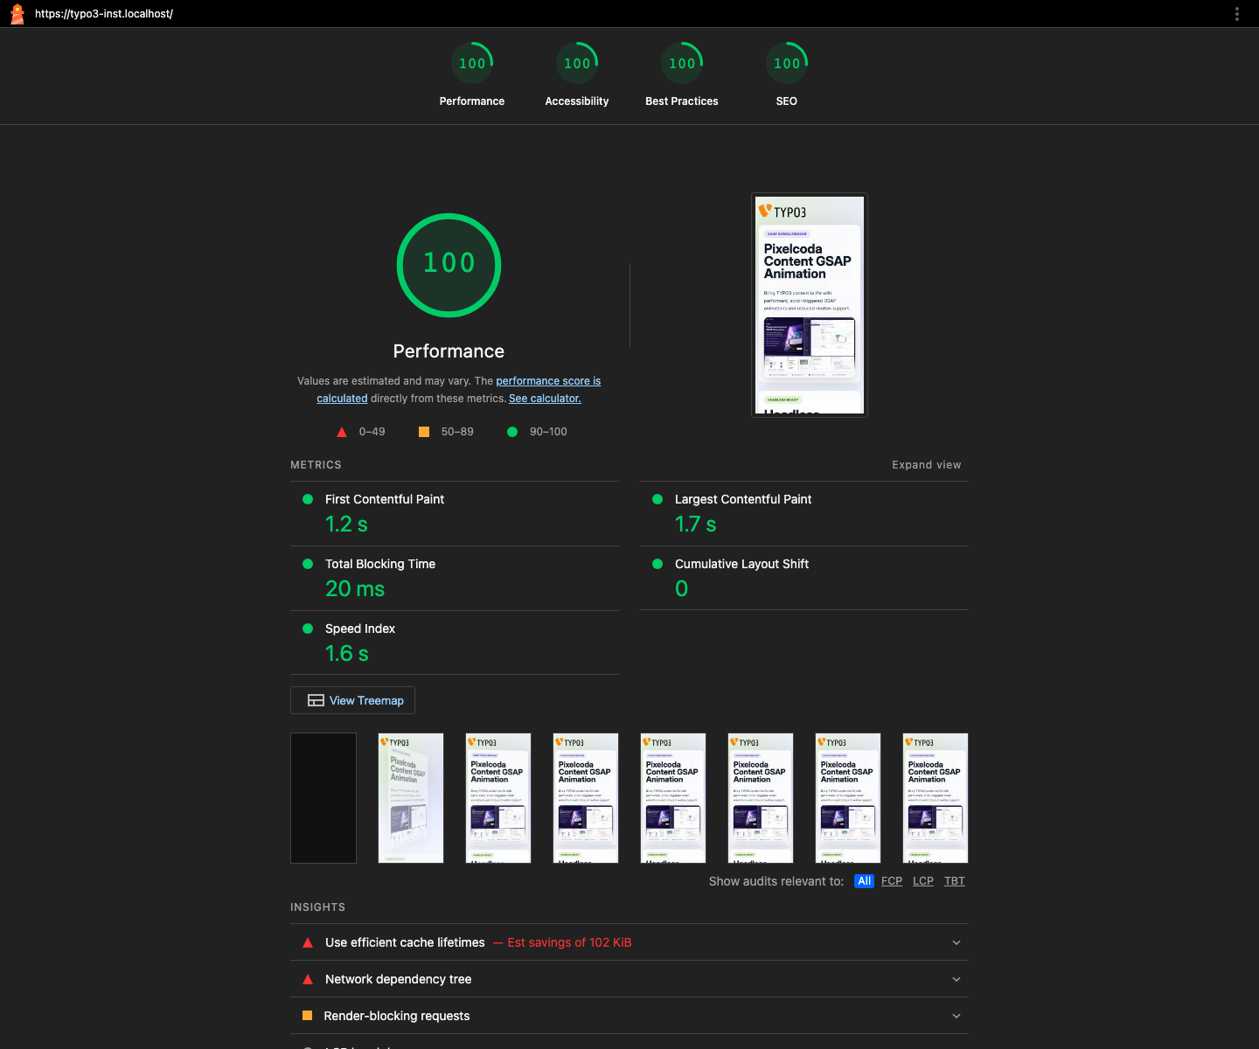Viewport: 1259px width, 1049px height.
Task: Click the first blank filmstrip frame
Action: 323,798
